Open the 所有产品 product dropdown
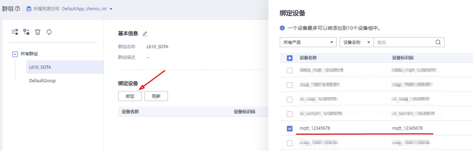The width and height of the screenshot is (473, 151). click(x=308, y=42)
